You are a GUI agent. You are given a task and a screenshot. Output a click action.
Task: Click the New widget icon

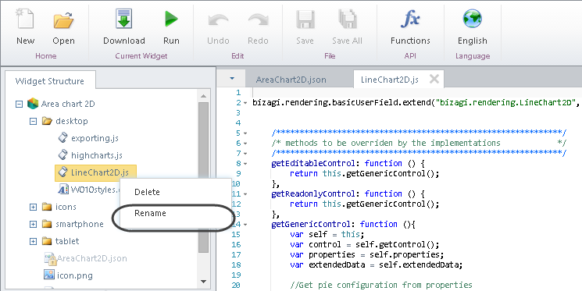pos(25,19)
